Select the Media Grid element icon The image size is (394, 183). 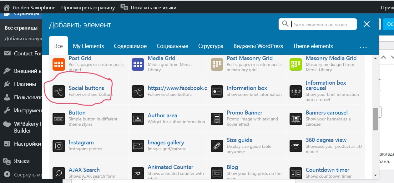click(138, 64)
